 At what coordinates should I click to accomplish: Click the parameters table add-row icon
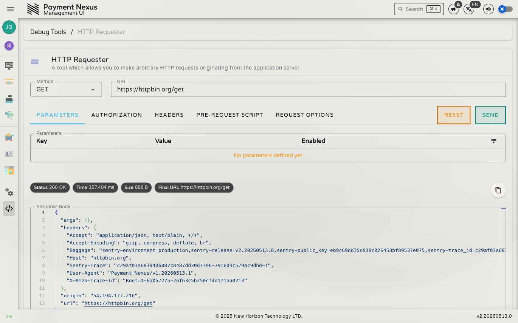[x=494, y=141]
